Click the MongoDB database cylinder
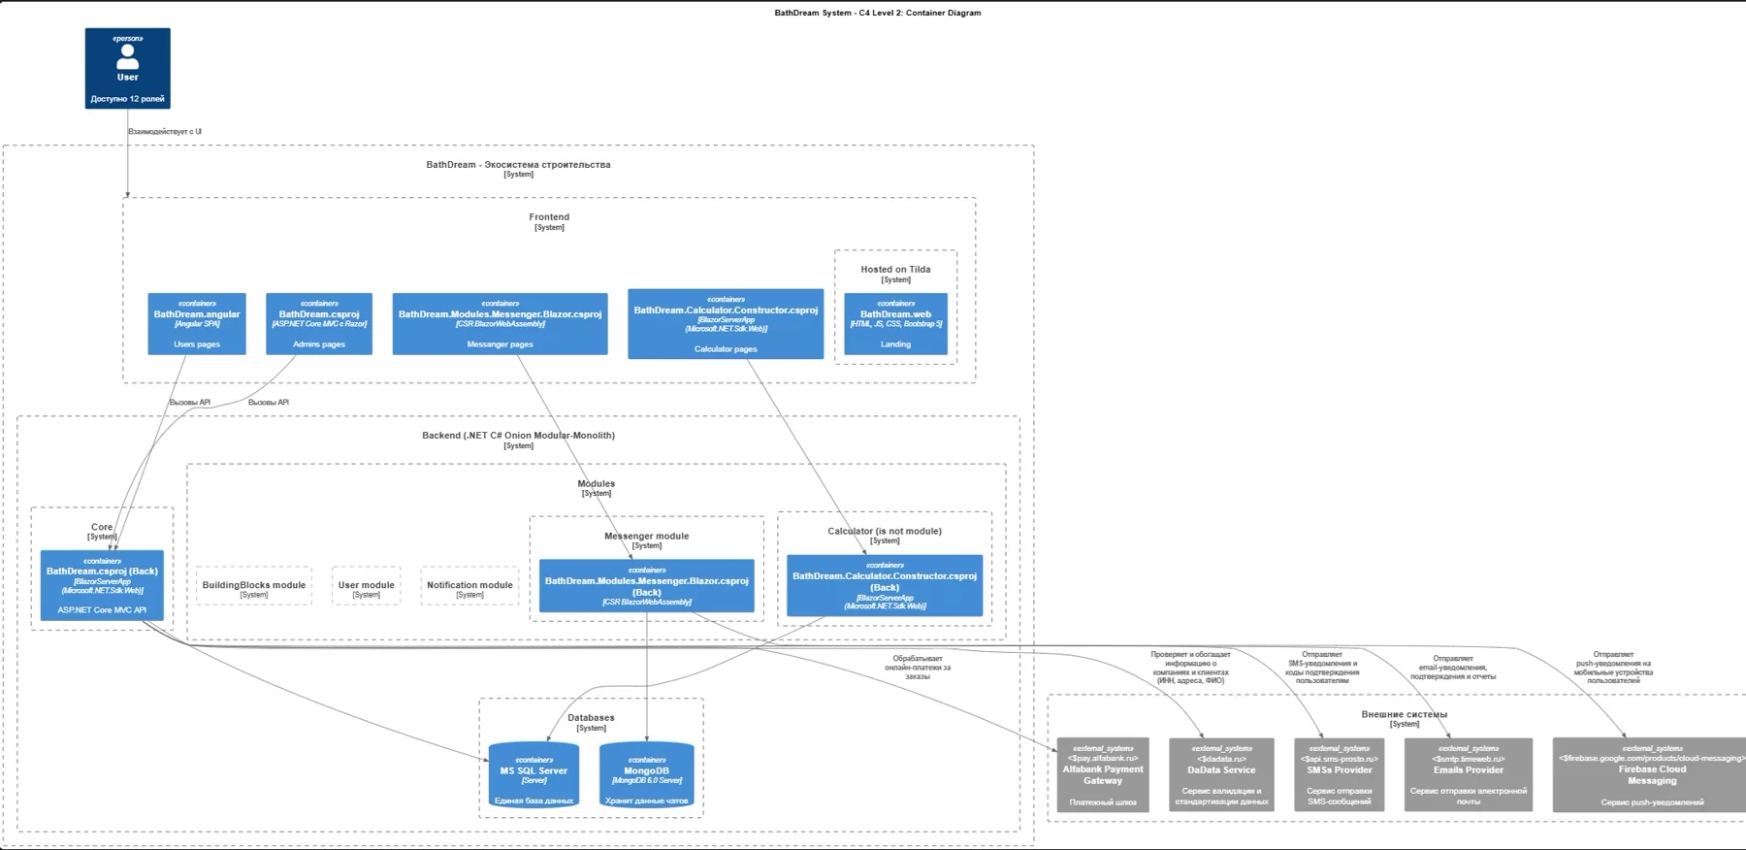Screen dimensions: 1746x850 pos(647,776)
